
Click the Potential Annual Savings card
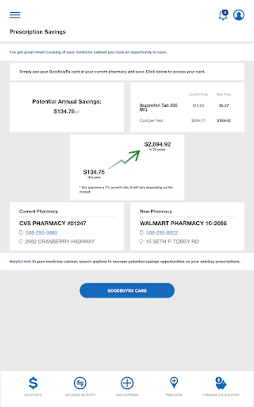[x=67, y=108]
